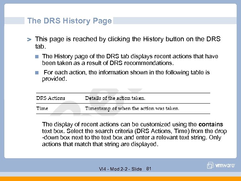Click the square bullet before 'The History page'

coord(37,57)
